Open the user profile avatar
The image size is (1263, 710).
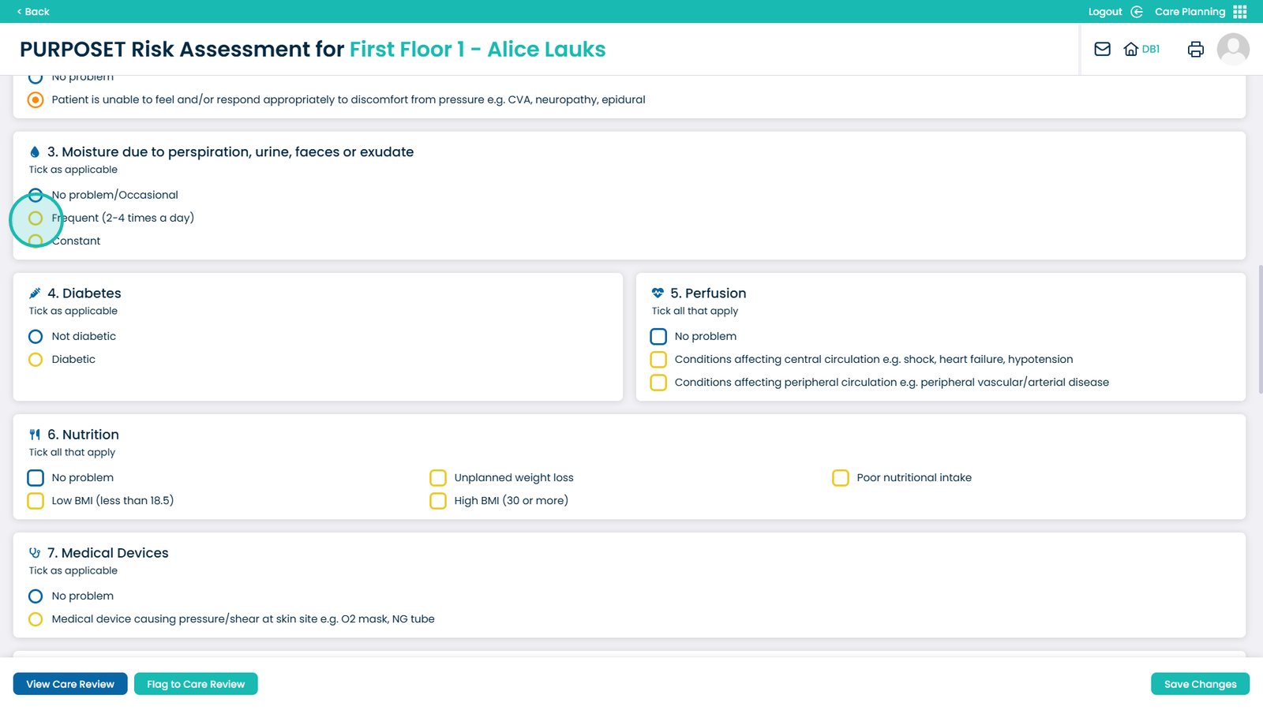[1232, 49]
